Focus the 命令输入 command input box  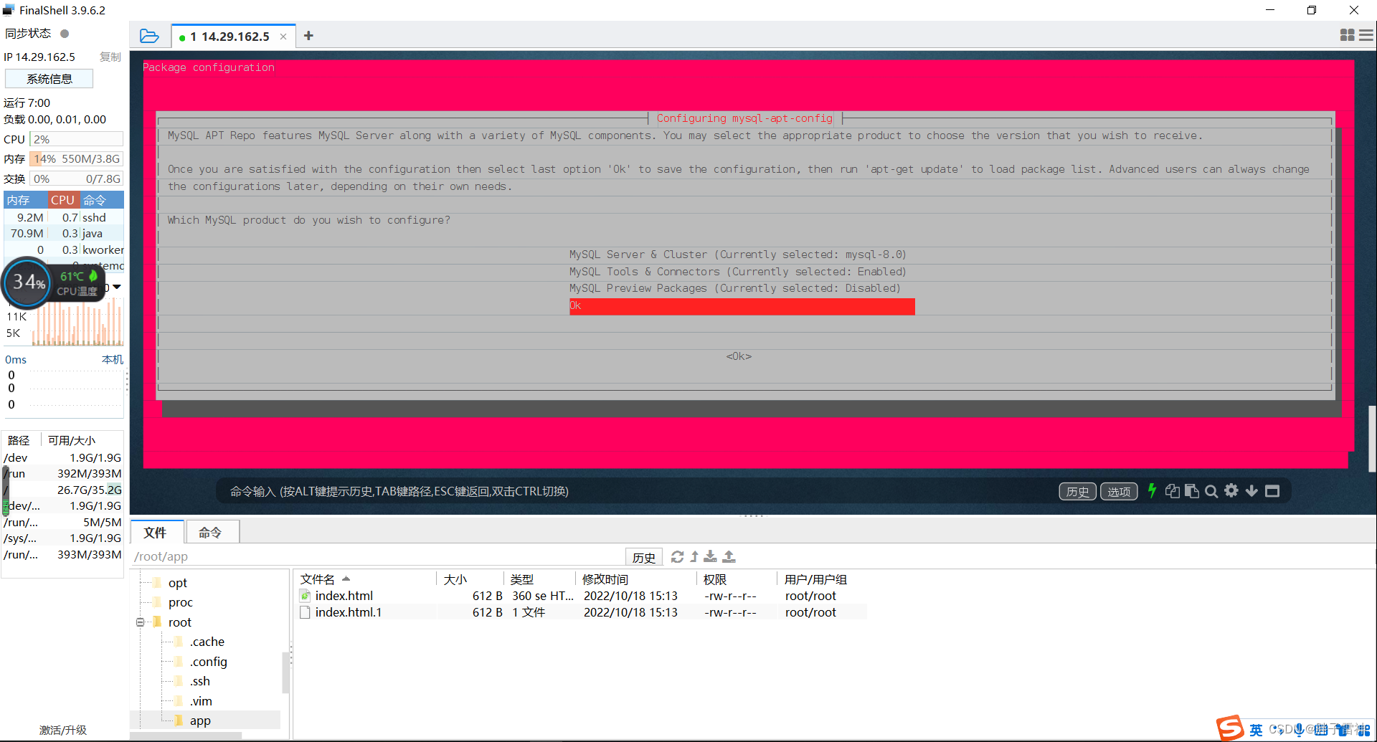(638, 491)
